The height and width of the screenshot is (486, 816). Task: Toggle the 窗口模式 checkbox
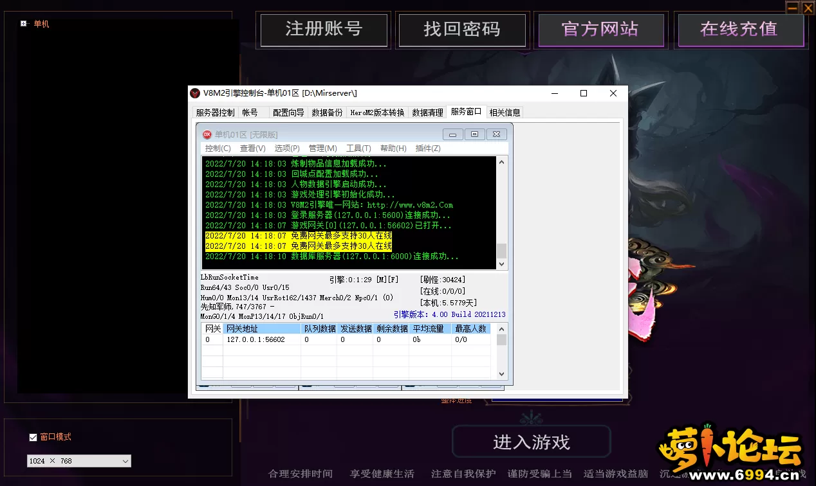pos(33,437)
